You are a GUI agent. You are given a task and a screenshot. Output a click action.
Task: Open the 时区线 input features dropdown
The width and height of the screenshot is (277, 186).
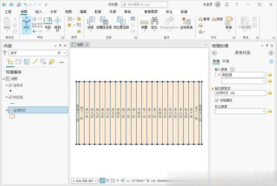click(264, 75)
